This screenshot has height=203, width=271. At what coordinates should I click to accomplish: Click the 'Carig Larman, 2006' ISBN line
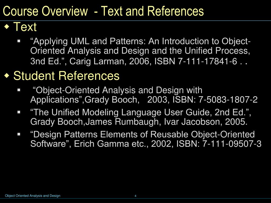pyautogui.click(x=139, y=61)
